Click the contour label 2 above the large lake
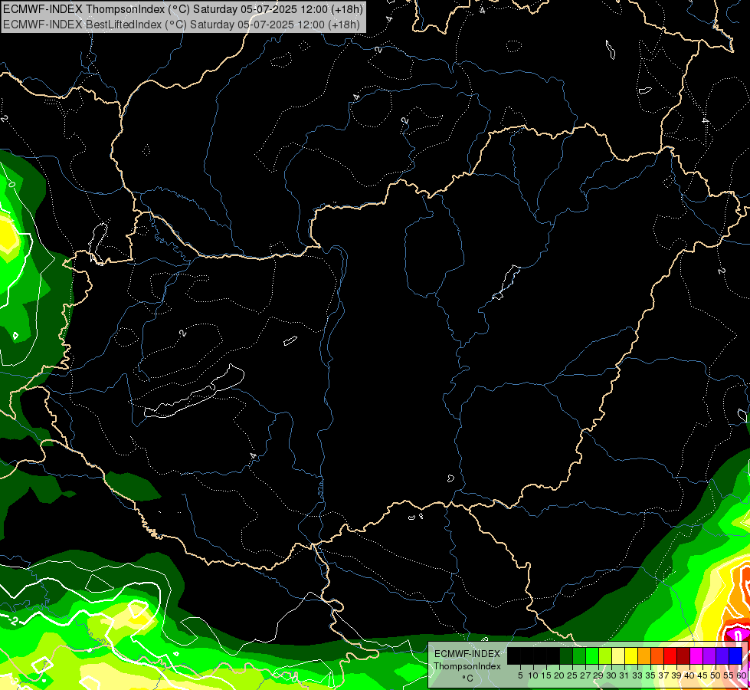750x690 pixels. tap(183, 333)
